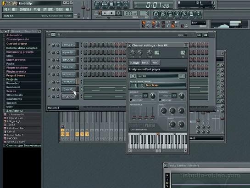Select the Latin Hand Perc soundfont file
Screen dimensions: 250x188
coord(16,128)
